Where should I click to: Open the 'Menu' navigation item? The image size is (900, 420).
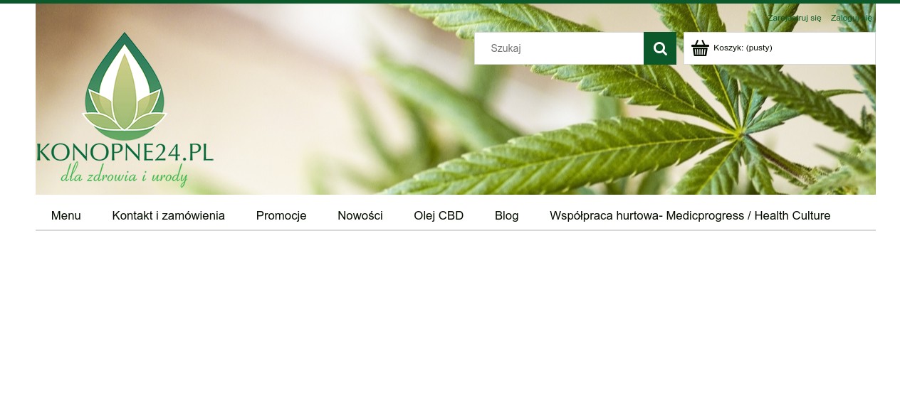click(x=66, y=215)
